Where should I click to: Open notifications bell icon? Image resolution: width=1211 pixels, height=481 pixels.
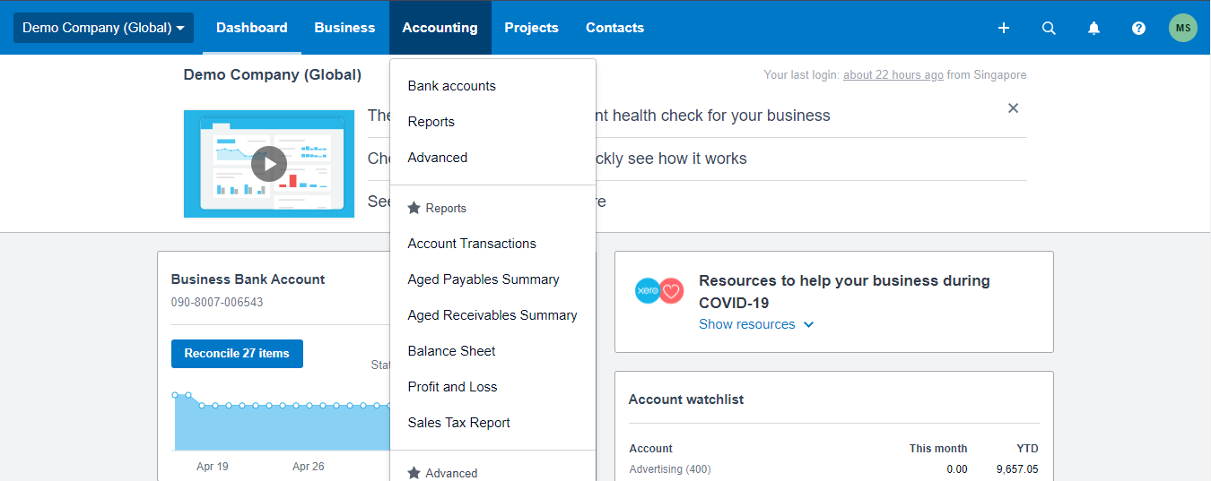point(1093,28)
